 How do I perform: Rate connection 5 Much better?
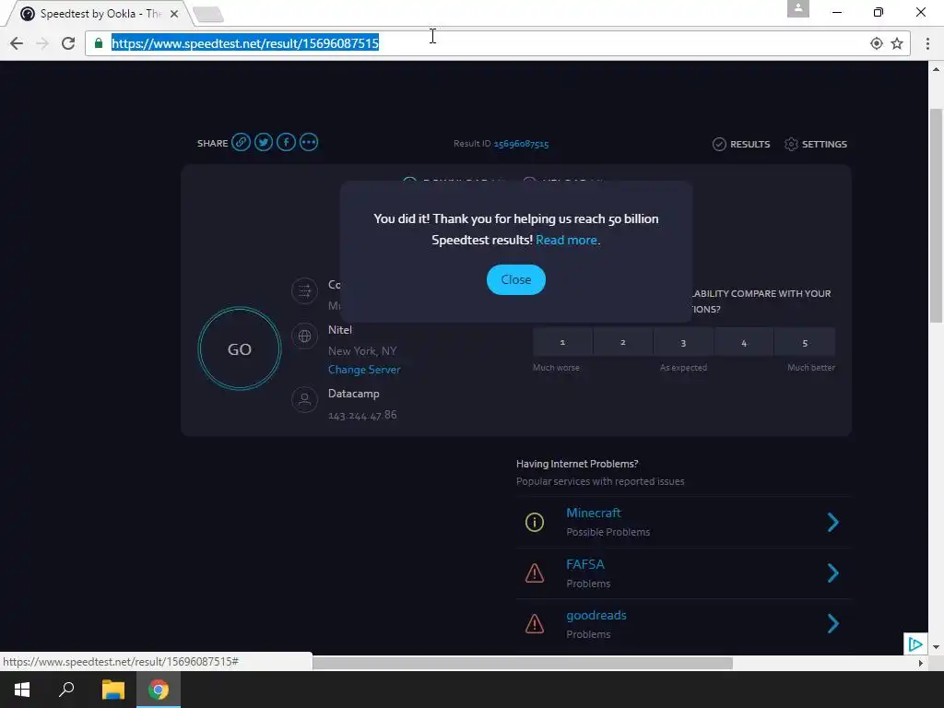coord(805,343)
